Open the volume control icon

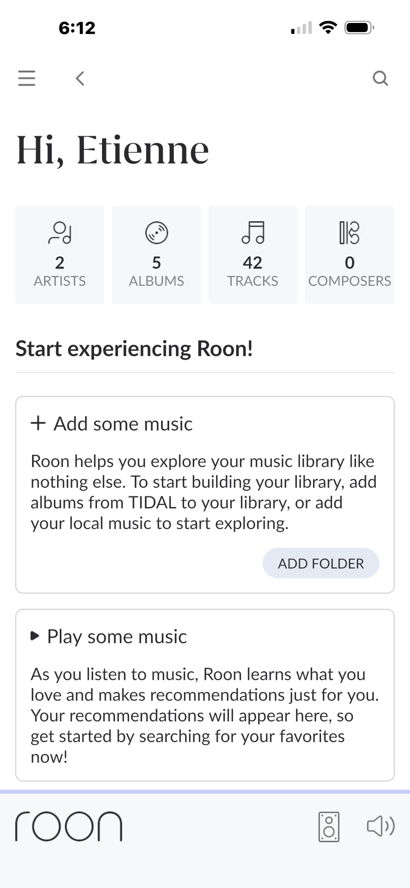click(x=380, y=826)
